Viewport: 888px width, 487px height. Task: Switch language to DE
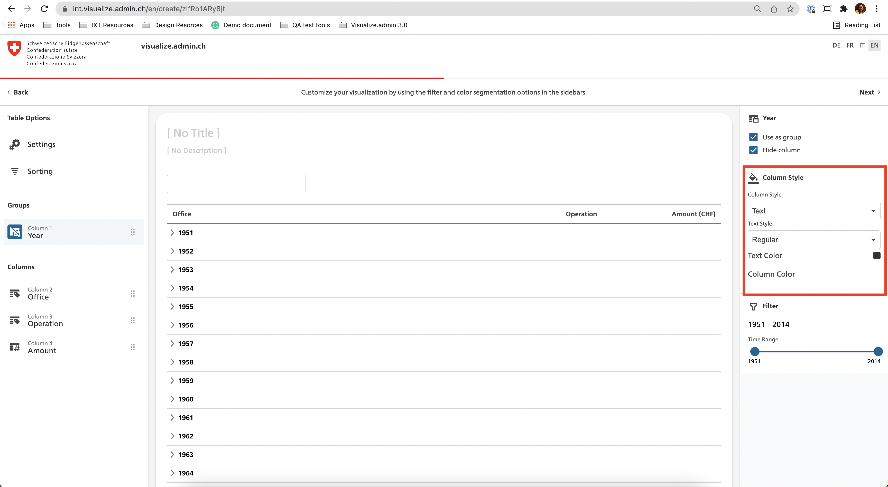[836, 45]
